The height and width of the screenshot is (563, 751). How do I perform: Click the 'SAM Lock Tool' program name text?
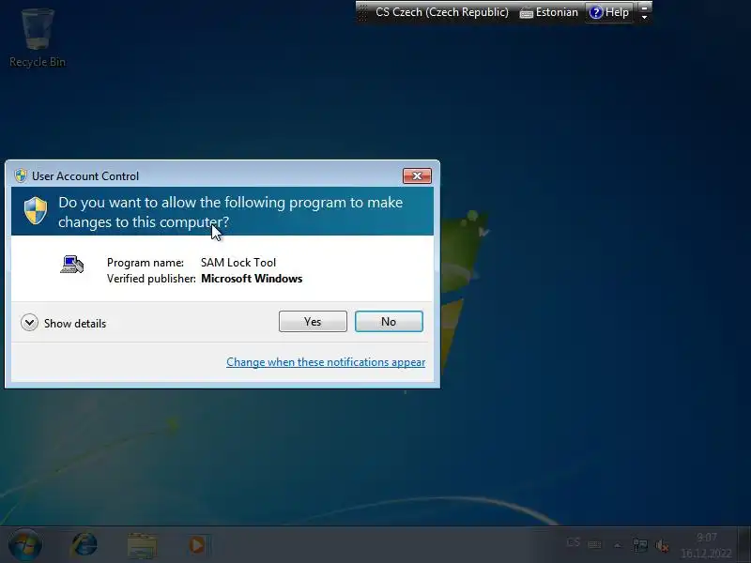click(x=238, y=263)
